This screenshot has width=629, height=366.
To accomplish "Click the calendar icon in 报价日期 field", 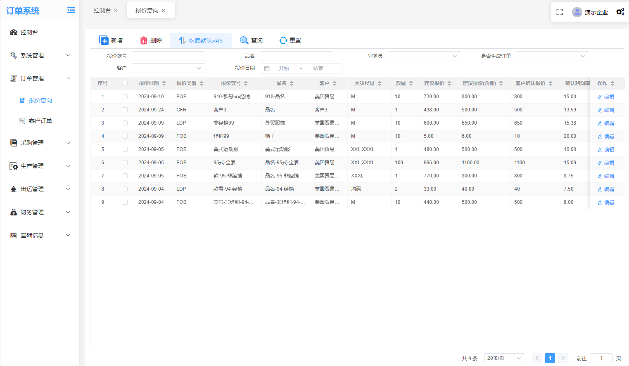I will coord(267,68).
